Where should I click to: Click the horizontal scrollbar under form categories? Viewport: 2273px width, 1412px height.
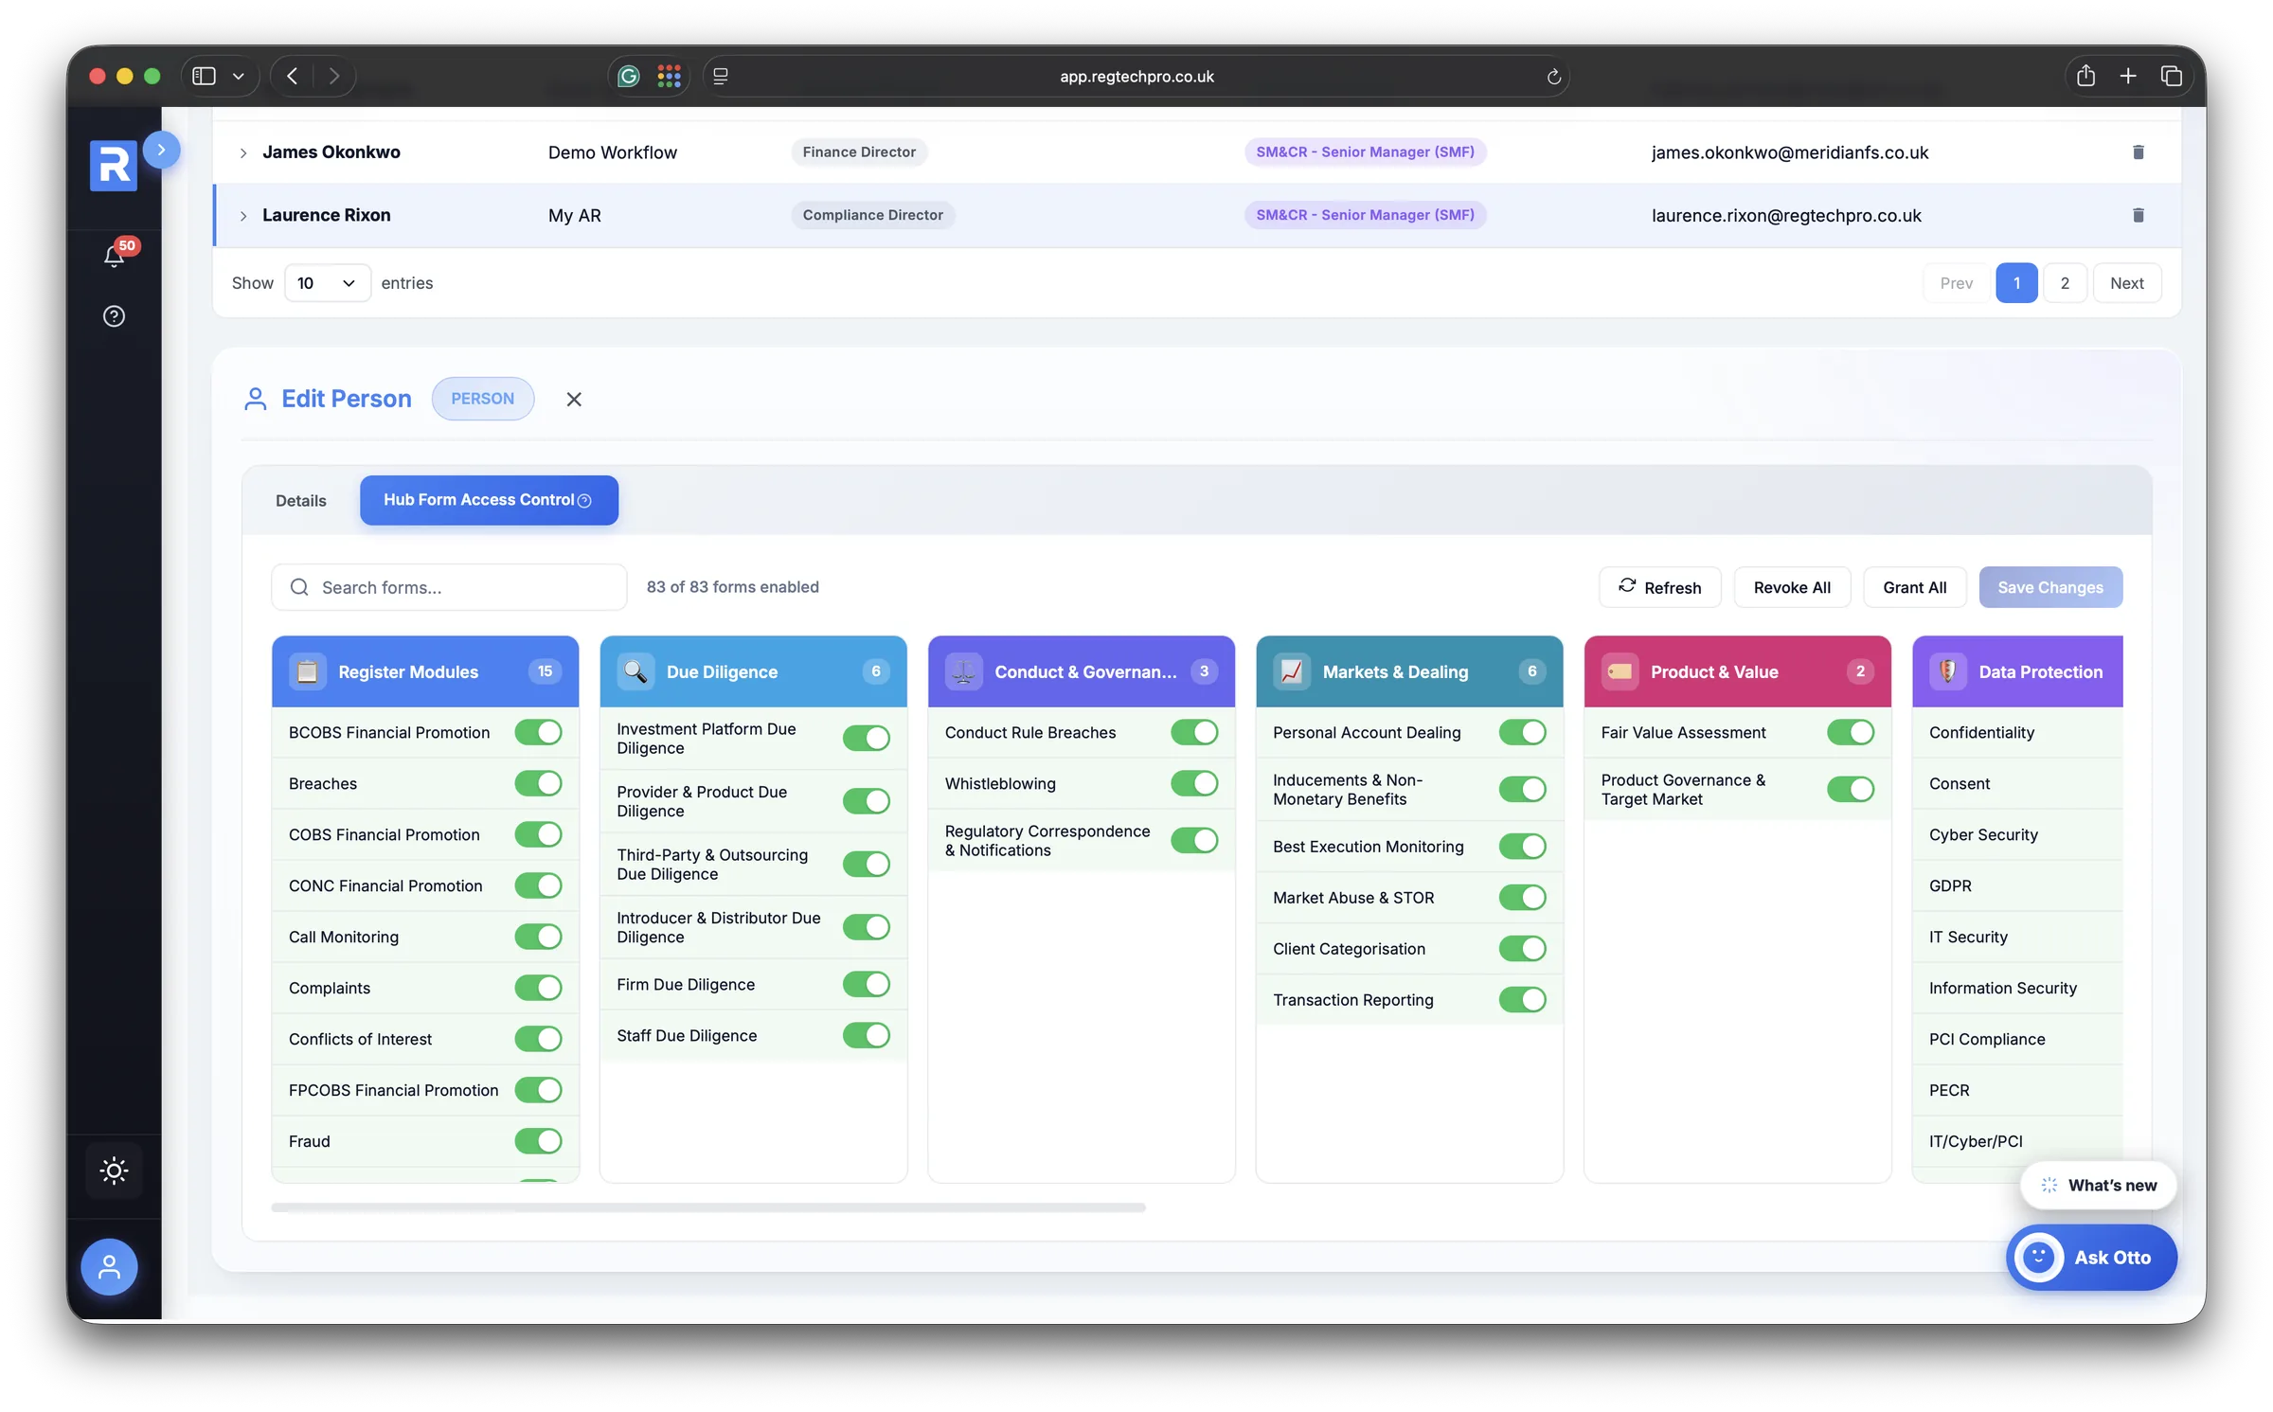pos(708,1207)
